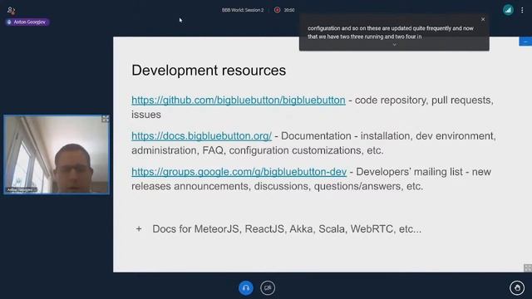
Task: Select Anton Georgiev's webcam video
Action: tap(57, 154)
